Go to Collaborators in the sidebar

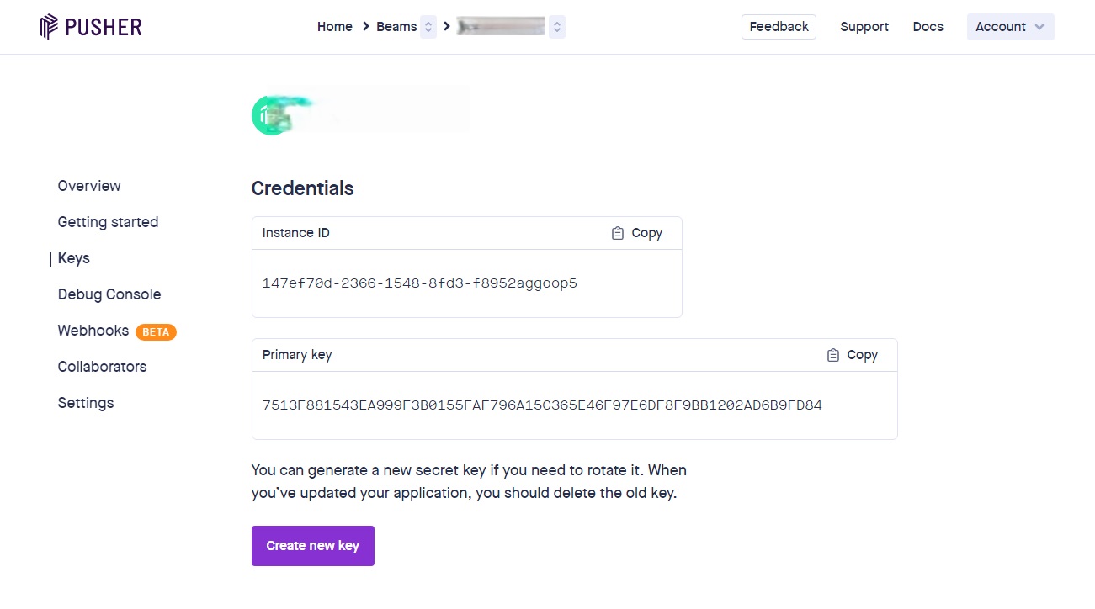[102, 367]
